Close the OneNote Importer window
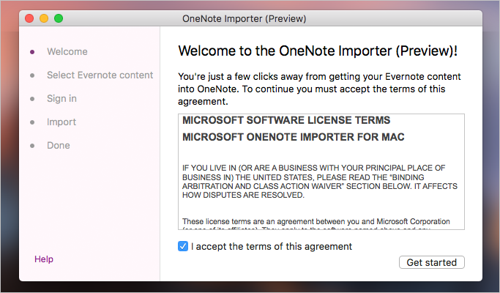 click(x=29, y=18)
